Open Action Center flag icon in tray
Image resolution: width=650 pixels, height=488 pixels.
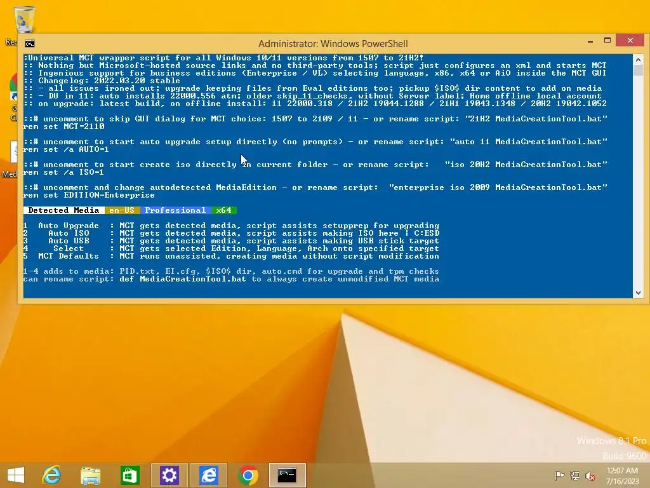point(559,475)
